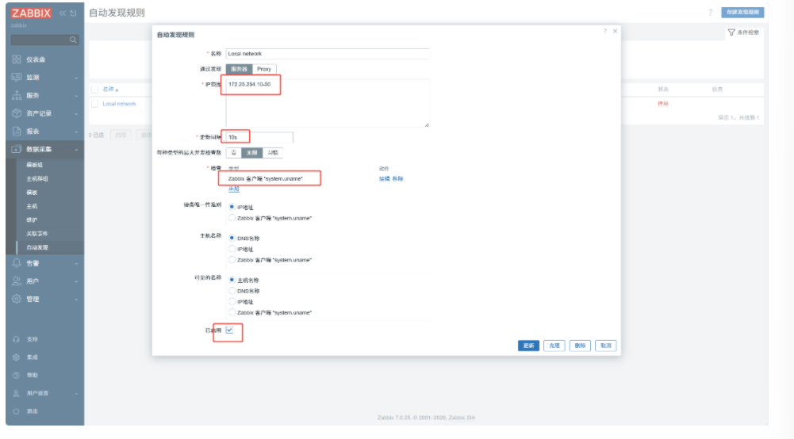Close the discovery rule dialog with X

[616, 32]
